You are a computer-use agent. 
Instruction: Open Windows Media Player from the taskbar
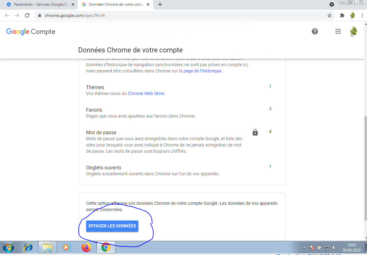[x=67, y=247]
